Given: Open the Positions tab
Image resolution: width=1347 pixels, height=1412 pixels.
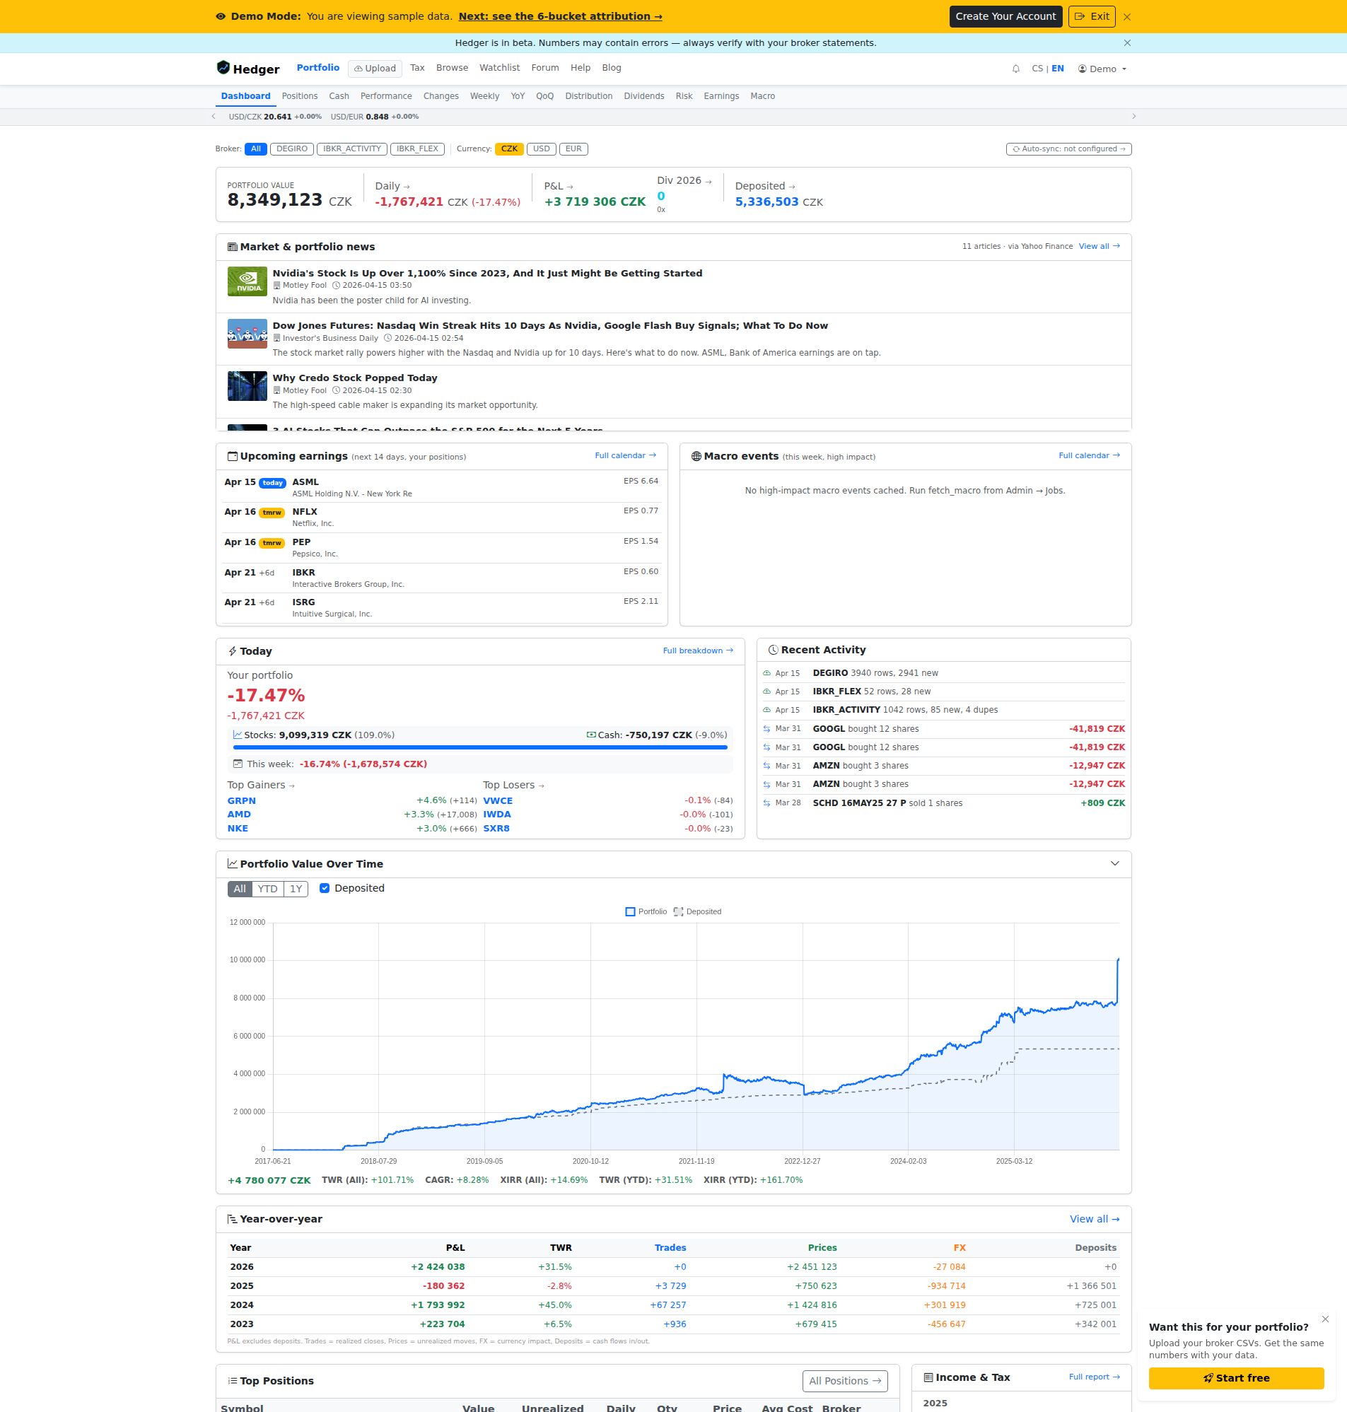Looking at the screenshot, I should pyautogui.click(x=299, y=96).
